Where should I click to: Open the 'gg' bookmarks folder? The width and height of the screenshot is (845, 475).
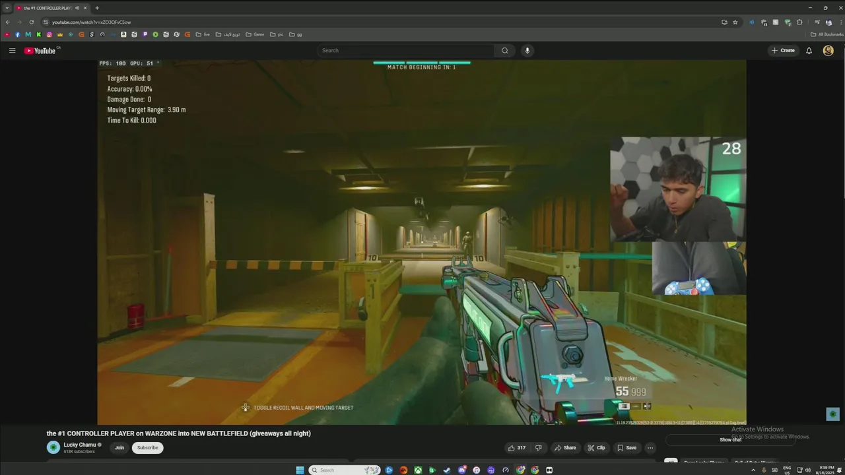point(296,34)
